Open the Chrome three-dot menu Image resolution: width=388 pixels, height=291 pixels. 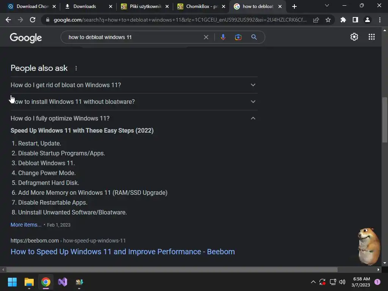pos(380,20)
